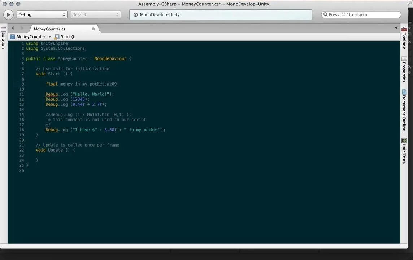This screenshot has width=413, height=260.
Task: Click the Toolbox icon on right sidebar
Action: coord(404,29)
